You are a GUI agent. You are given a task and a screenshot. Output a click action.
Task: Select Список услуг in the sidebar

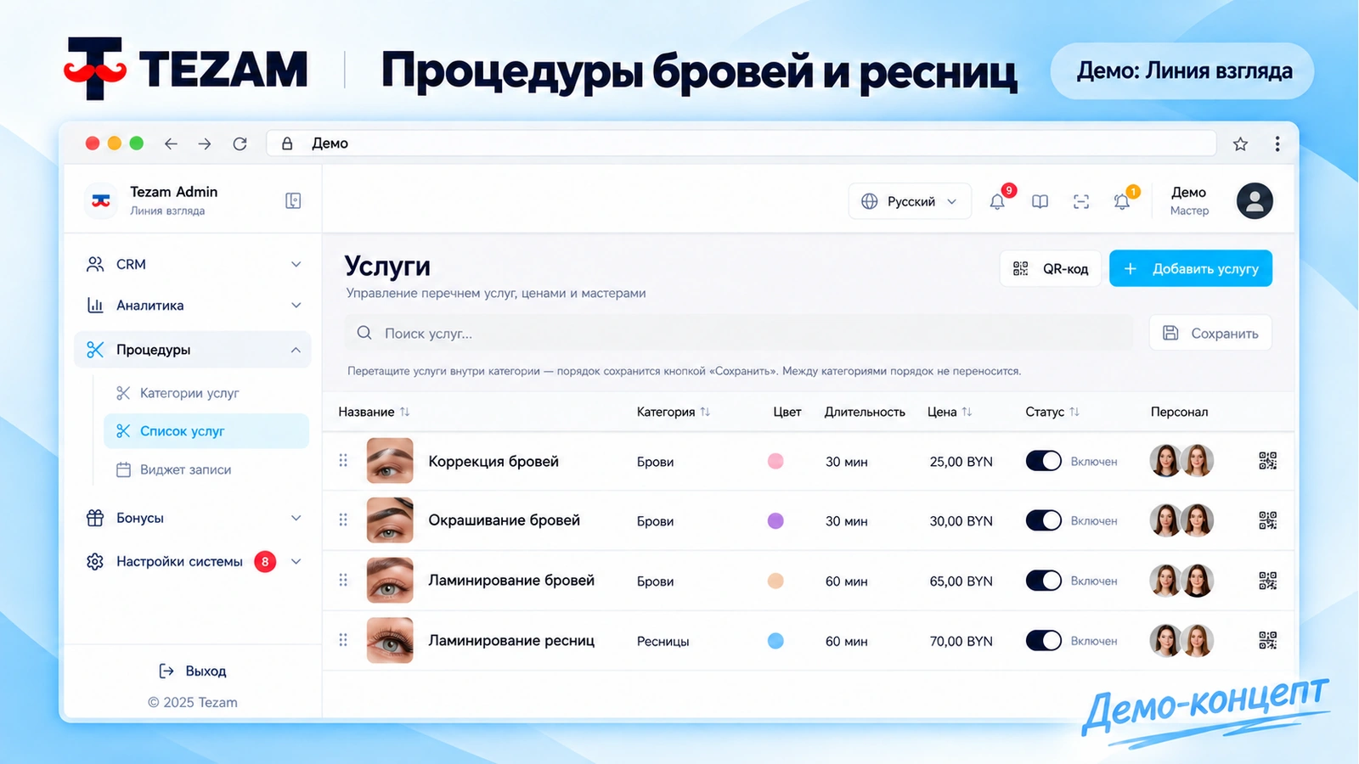[x=206, y=431]
